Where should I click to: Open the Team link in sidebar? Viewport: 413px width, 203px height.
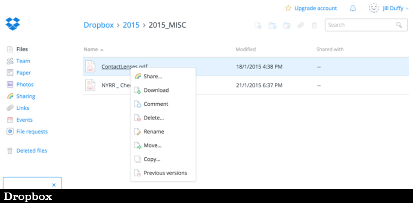click(23, 61)
